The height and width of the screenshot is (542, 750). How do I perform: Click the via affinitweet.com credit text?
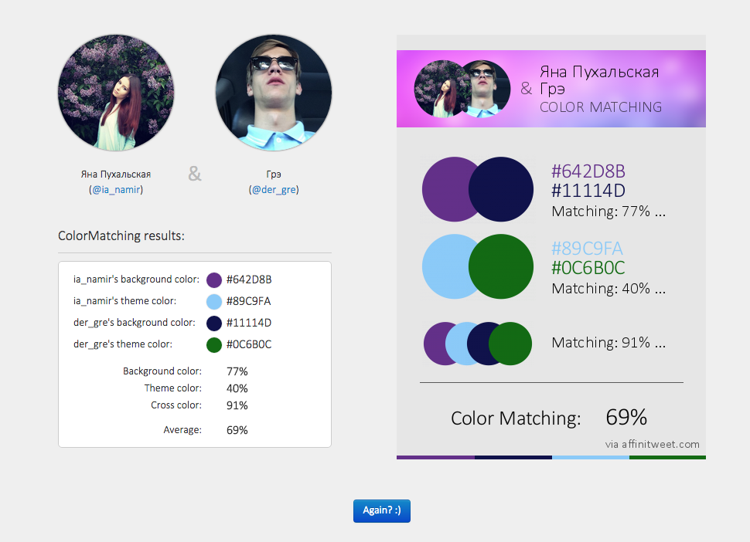[653, 444]
